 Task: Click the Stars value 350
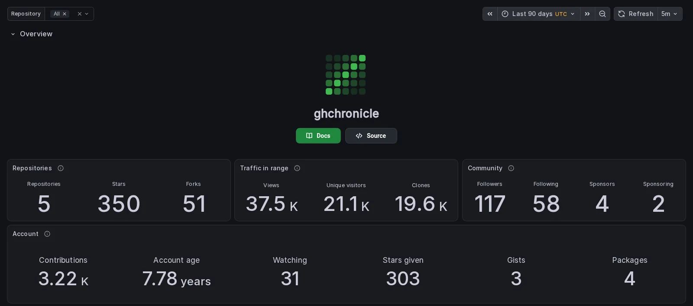click(x=119, y=204)
